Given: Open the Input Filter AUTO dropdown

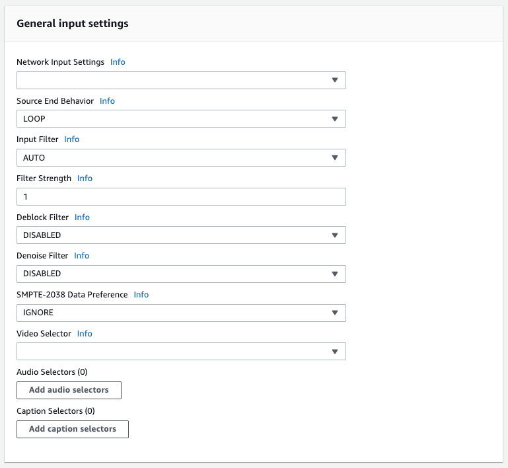Looking at the screenshot, I should 181,157.
